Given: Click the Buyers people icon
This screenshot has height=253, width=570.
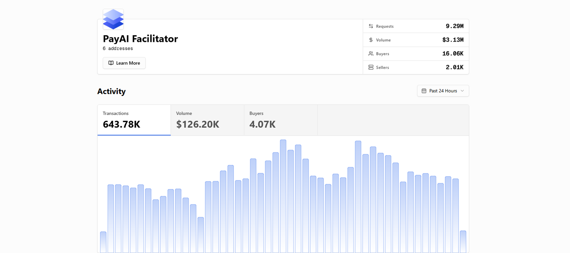Looking at the screenshot, I should [x=371, y=54].
